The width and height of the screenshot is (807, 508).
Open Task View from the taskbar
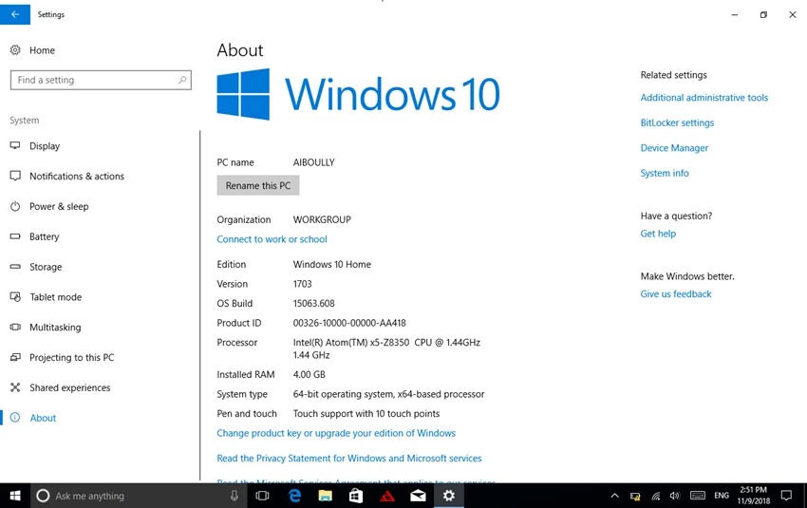coord(262,496)
